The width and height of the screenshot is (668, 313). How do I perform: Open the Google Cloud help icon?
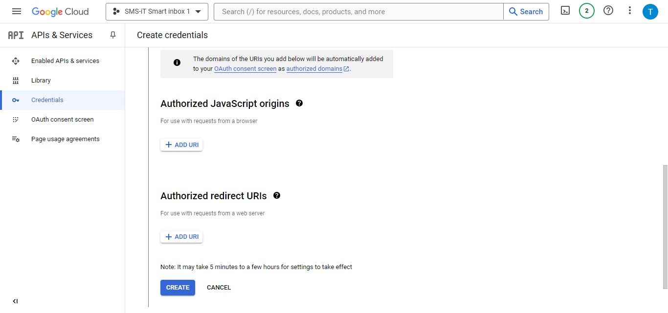(608, 10)
